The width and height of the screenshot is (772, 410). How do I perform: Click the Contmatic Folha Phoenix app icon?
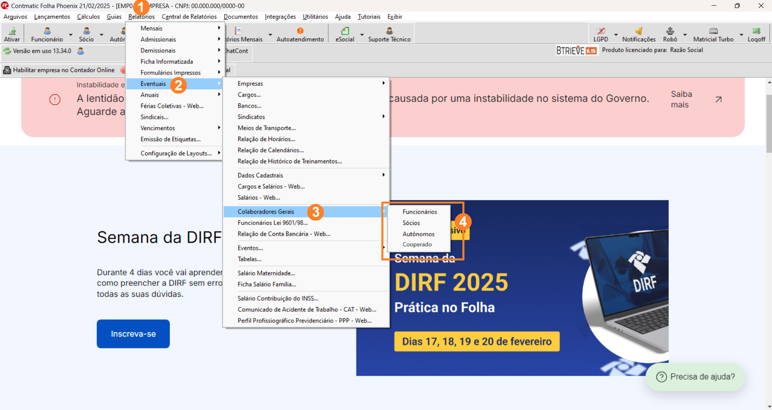5,6
